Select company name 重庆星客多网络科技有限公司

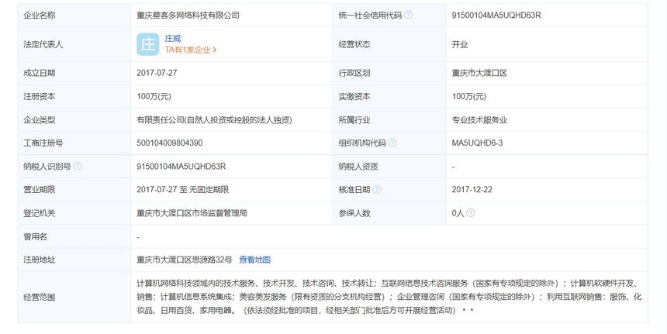(x=188, y=15)
